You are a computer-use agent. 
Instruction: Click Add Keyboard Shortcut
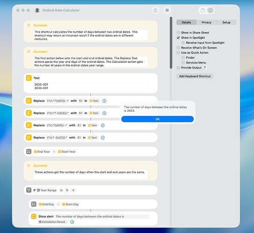coord(195,76)
